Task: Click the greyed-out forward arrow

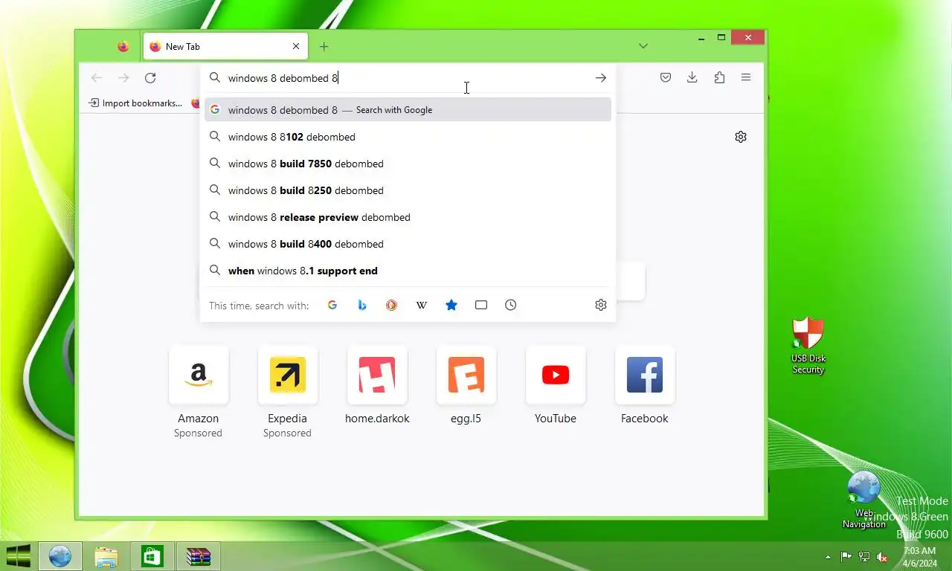Action: [x=123, y=78]
